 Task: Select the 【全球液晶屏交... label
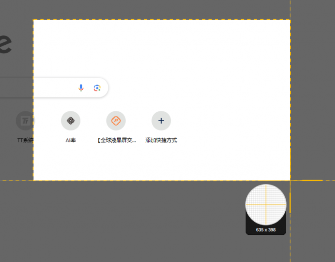[116, 140]
